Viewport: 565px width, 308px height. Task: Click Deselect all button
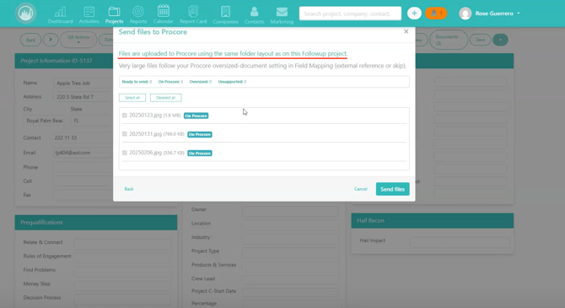pyautogui.click(x=166, y=98)
